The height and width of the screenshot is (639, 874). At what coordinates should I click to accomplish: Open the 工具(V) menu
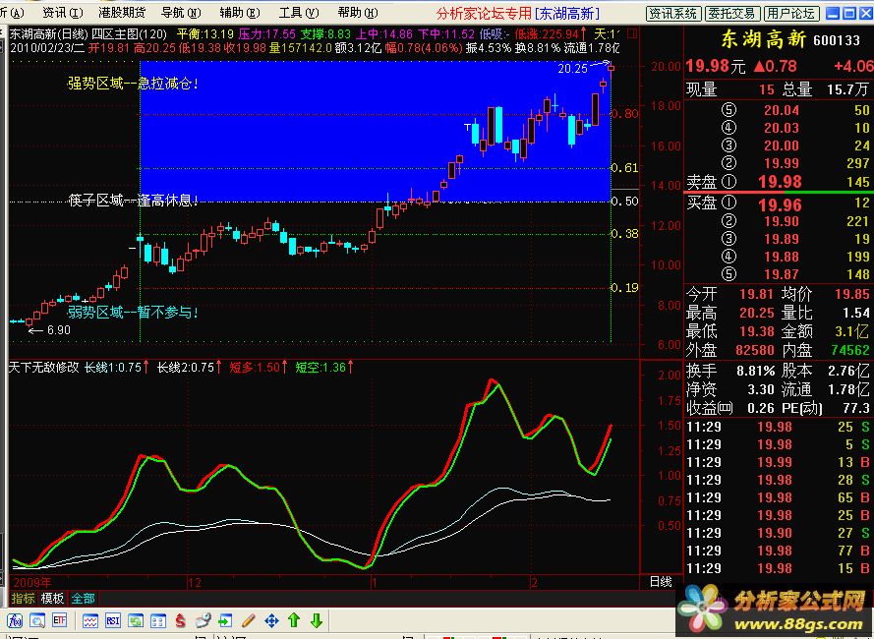click(x=299, y=12)
